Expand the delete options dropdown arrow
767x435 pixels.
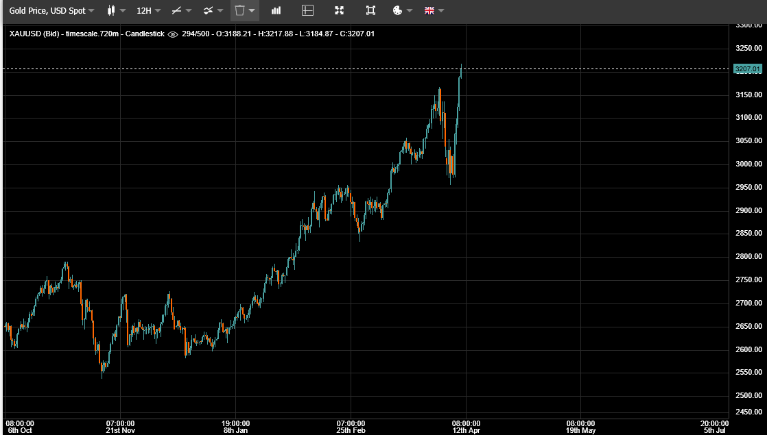point(252,11)
